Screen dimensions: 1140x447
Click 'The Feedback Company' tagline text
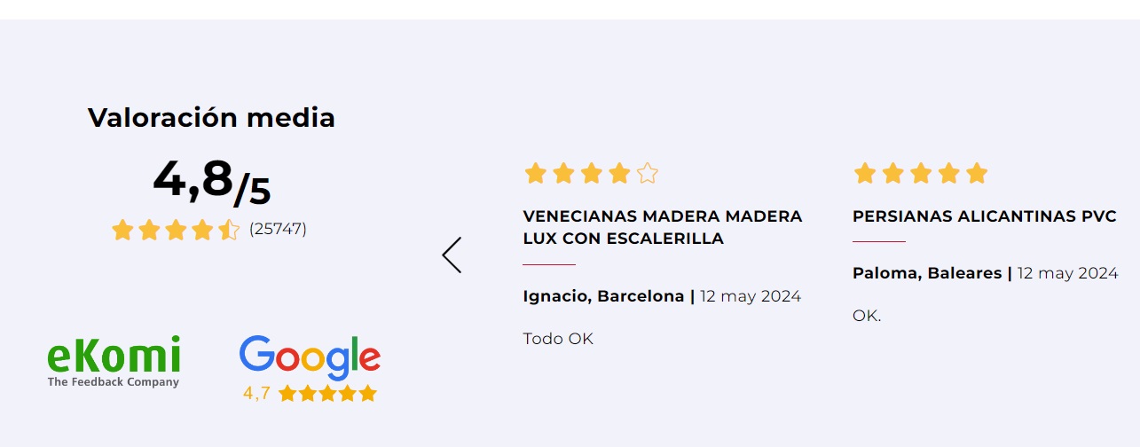coord(114,382)
